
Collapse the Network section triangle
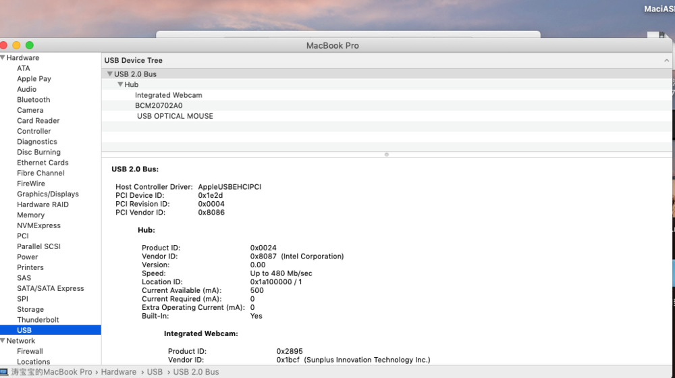pos(3,341)
